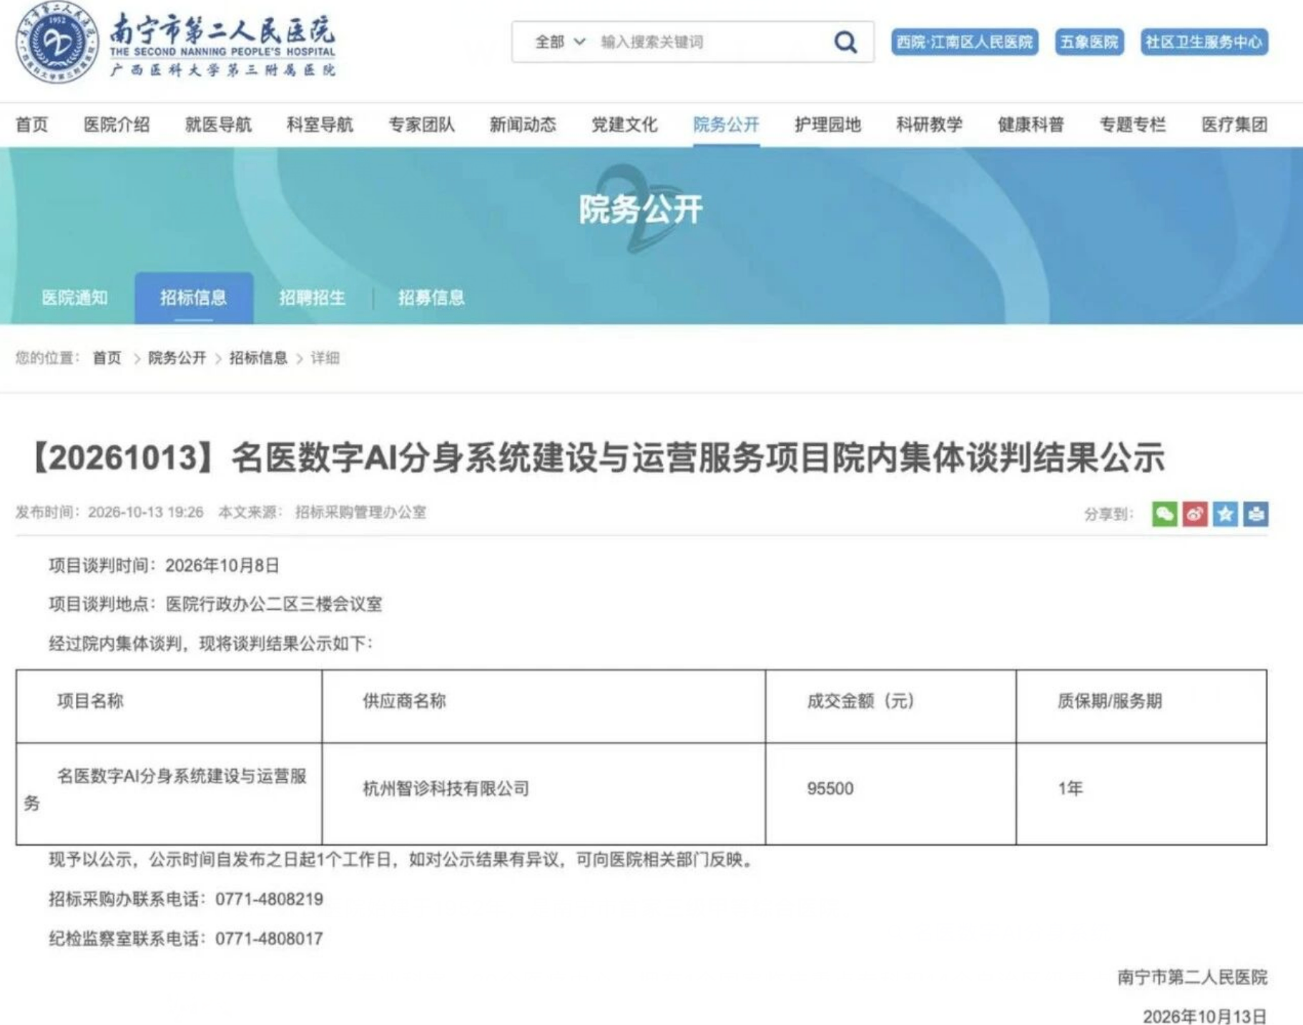Switch to 医院通知 tab
The height and width of the screenshot is (1025, 1303).
(74, 298)
